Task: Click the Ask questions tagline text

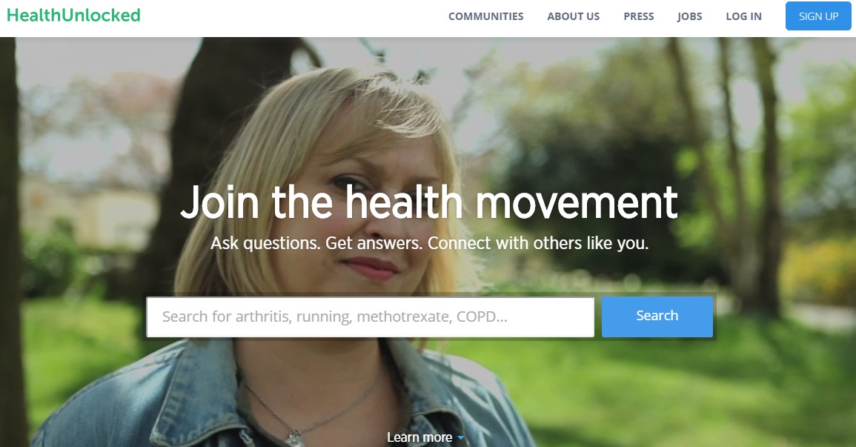Action: click(x=430, y=243)
